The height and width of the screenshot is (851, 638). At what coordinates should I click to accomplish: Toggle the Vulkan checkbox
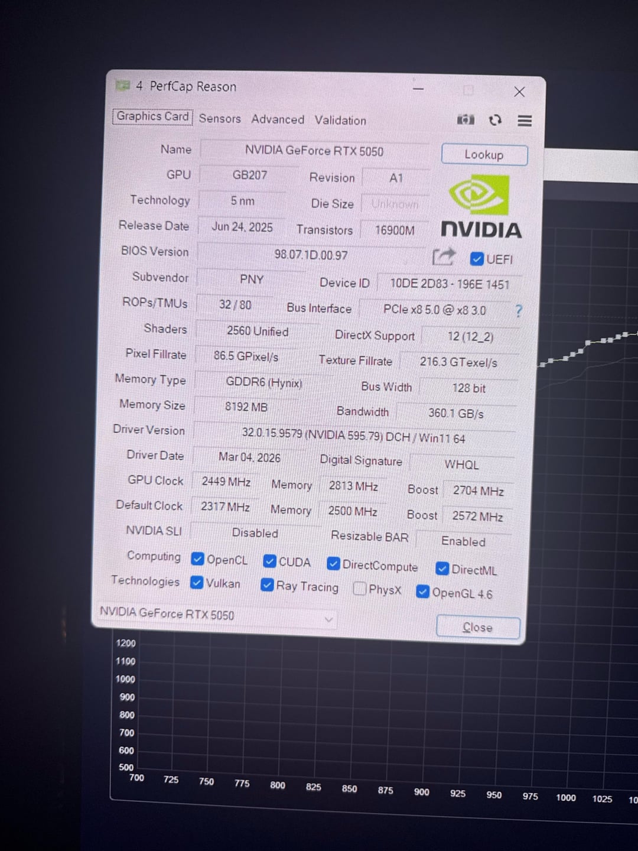click(197, 583)
